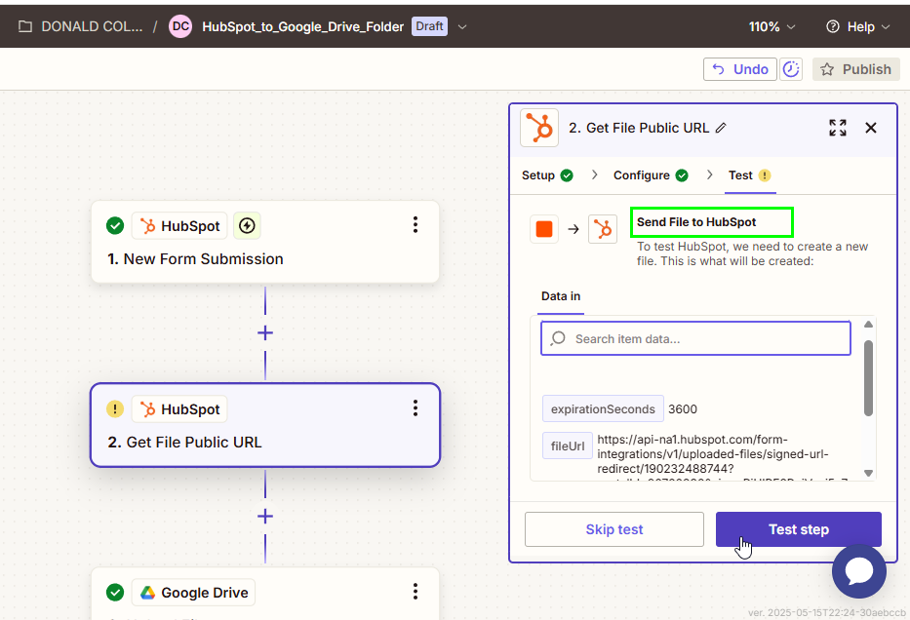Focus the Search item data field
Viewport: 910px width, 620px height.
(x=695, y=338)
